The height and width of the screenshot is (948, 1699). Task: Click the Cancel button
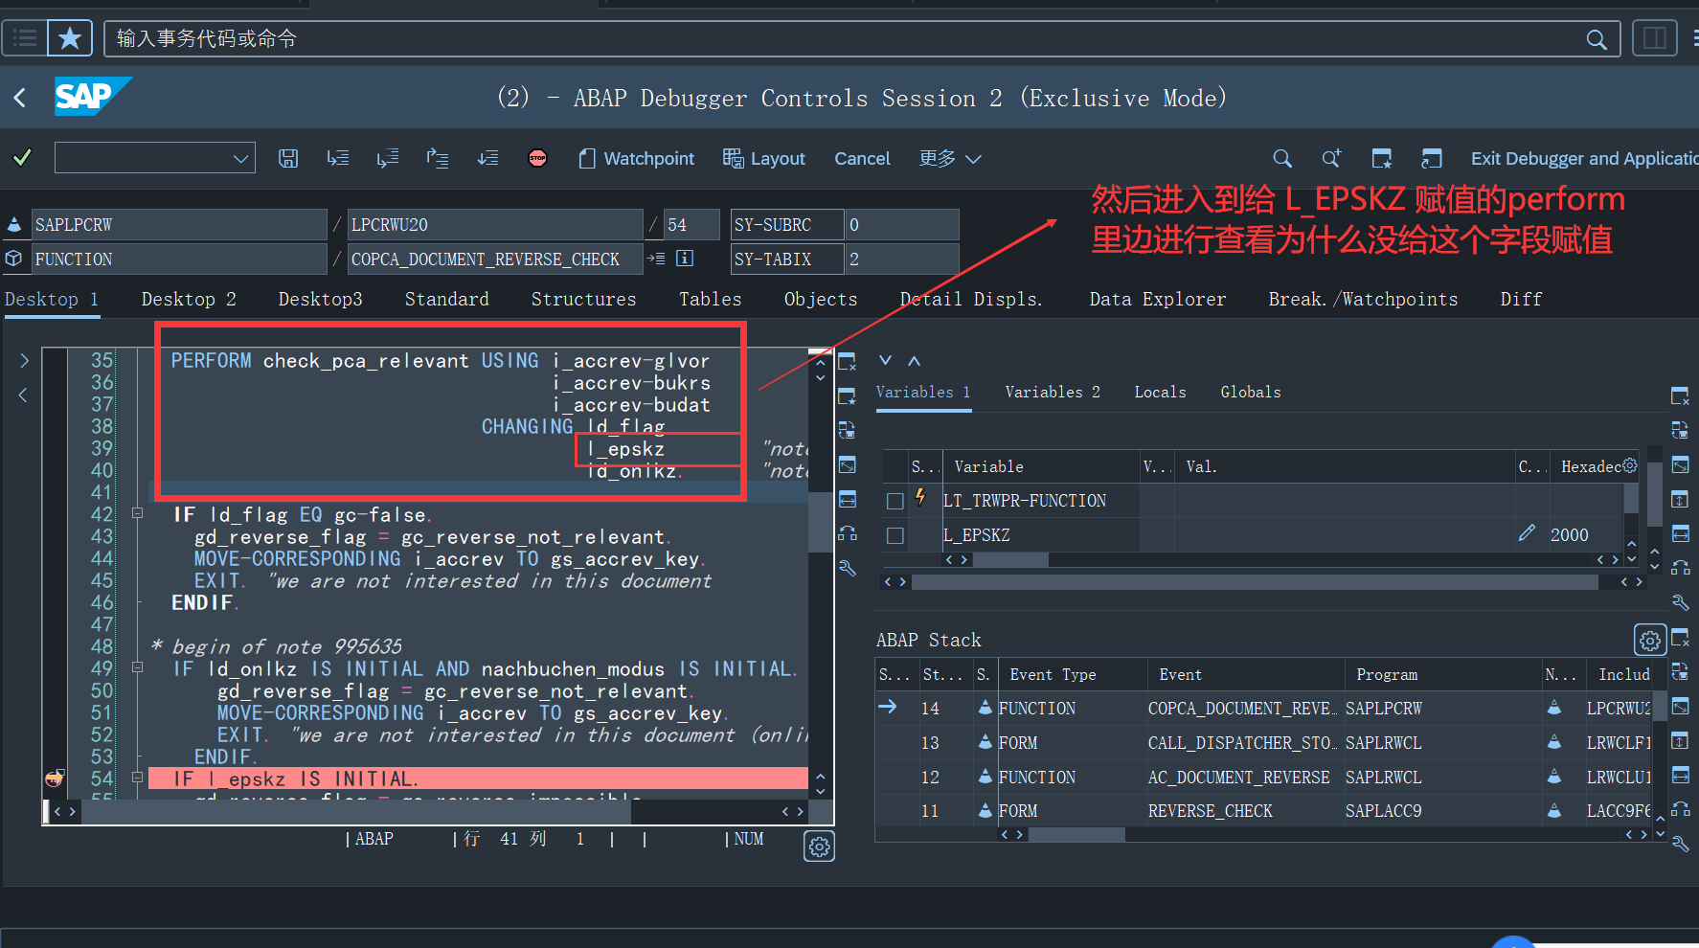(x=862, y=158)
